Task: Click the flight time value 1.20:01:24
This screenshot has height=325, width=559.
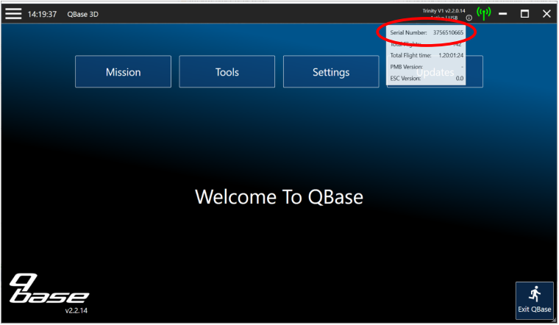Action: point(451,55)
